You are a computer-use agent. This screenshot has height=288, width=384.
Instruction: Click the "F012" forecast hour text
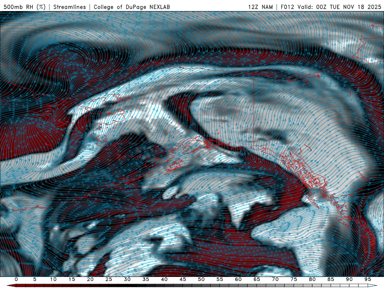287,7
